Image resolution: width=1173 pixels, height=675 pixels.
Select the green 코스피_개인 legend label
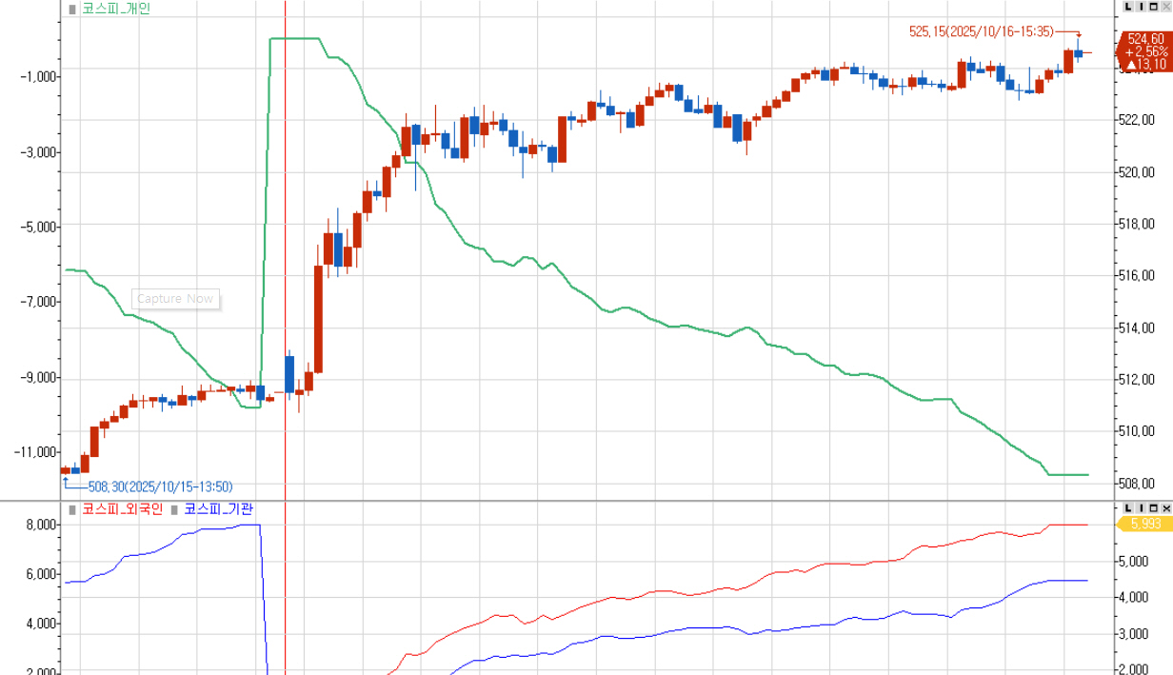pos(115,9)
